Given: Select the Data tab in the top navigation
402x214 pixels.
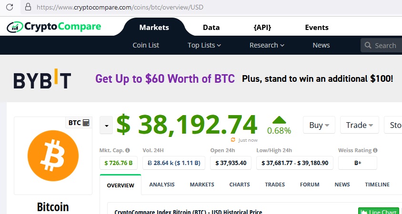Looking at the screenshot, I should [x=211, y=28].
